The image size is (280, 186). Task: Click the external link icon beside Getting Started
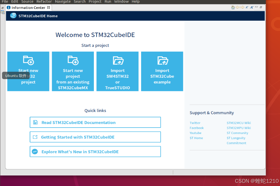click(35, 137)
